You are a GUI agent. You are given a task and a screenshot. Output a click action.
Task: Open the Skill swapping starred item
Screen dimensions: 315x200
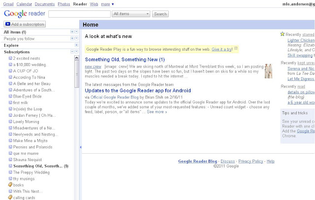tap(300, 55)
